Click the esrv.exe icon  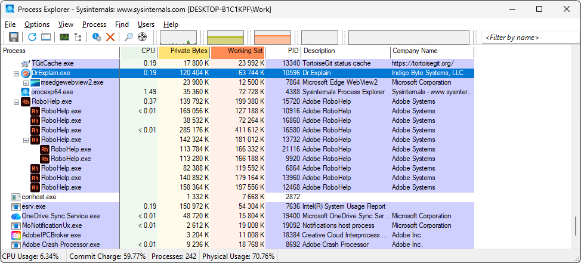[x=16, y=207]
